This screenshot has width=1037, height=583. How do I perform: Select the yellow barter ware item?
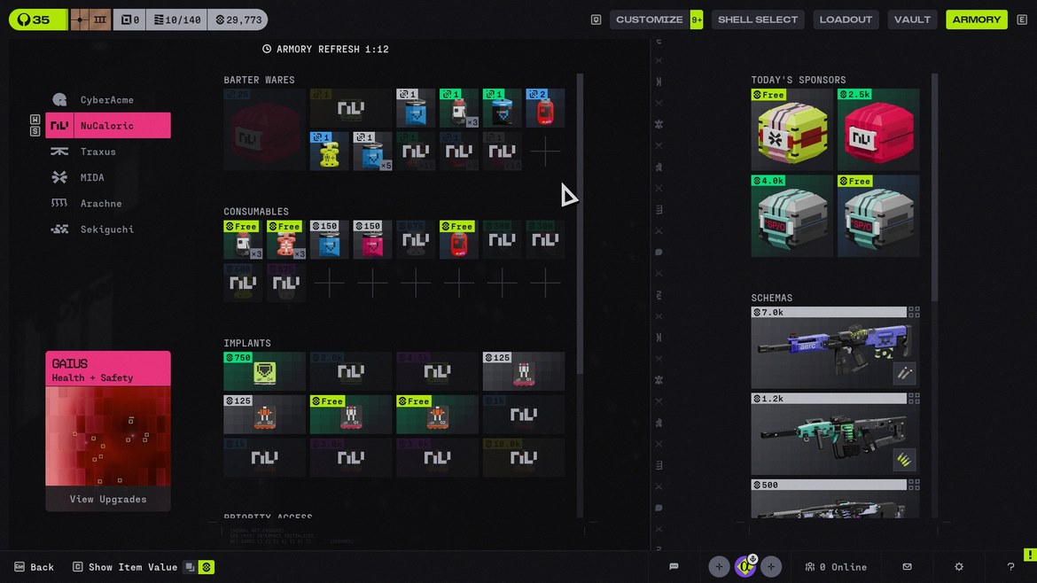click(x=330, y=152)
